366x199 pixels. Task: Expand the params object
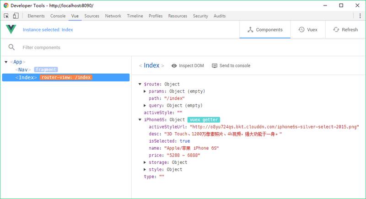click(x=145, y=91)
